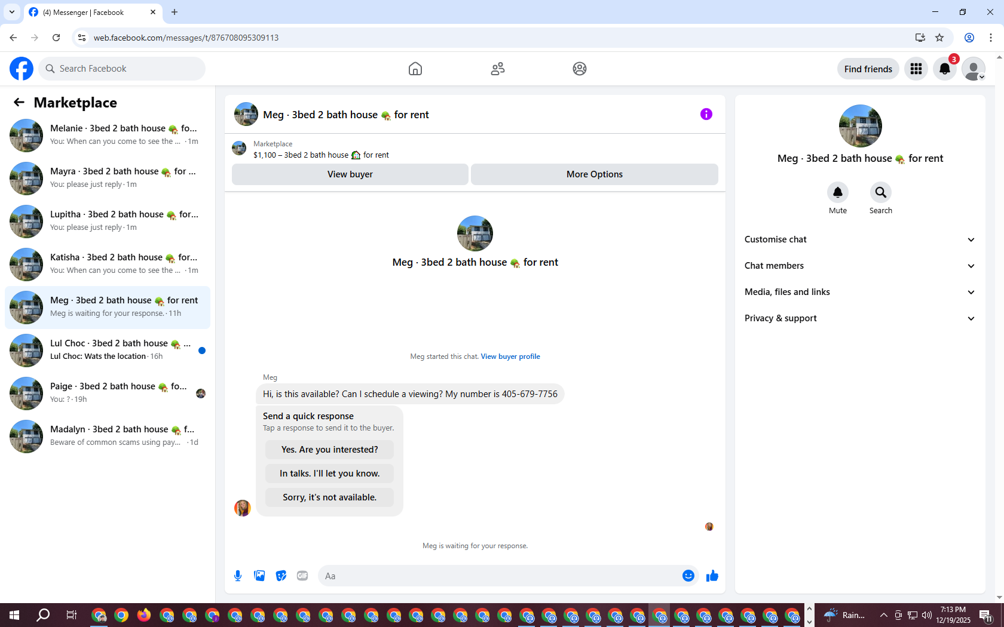Open the Lul Choc unread conversation
This screenshot has height=627, width=1004.
coord(108,351)
